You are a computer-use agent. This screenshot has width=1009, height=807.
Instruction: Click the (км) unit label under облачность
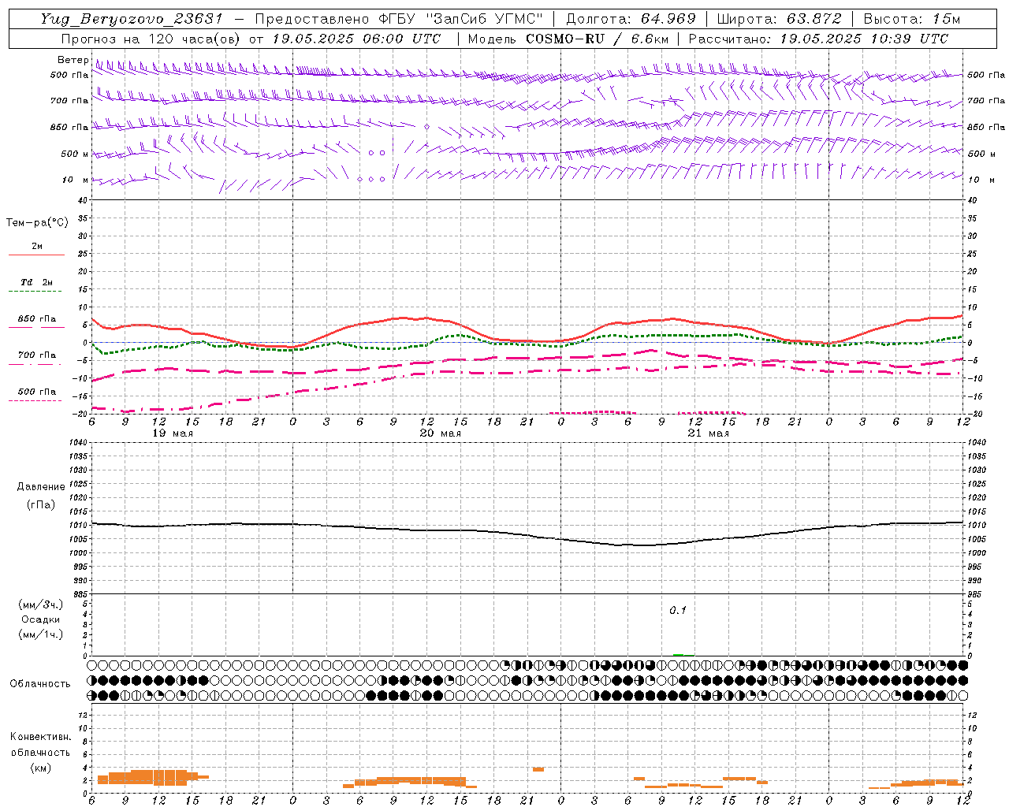coord(40,768)
